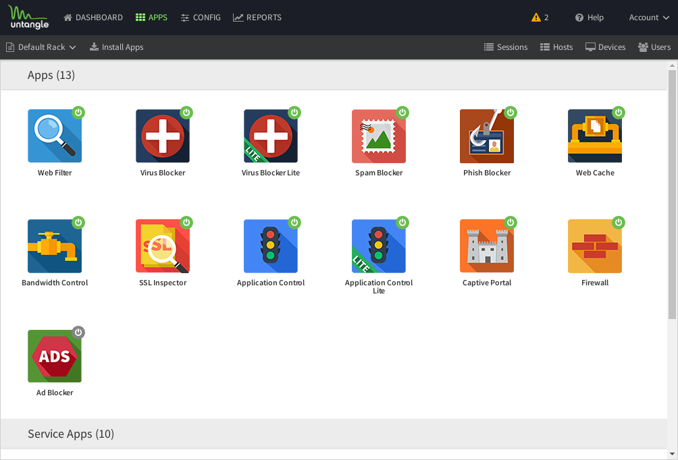Open the Web Cache app icon
The height and width of the screenshot is (460, 678).
pos(595,136)
